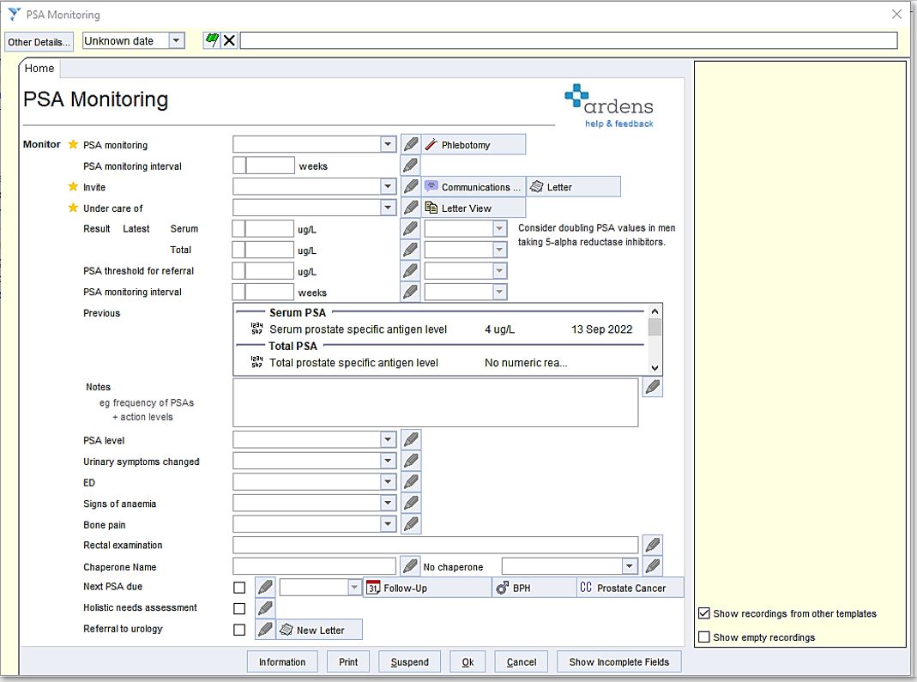The height and width of the screenshot is (682, 917).
Task: Click pencil icon for PSA threshold for referral
Action: click(x=411, y=271)
